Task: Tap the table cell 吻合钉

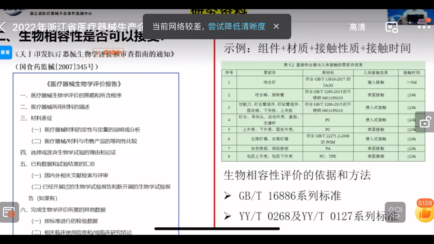Action: (270, 82)
